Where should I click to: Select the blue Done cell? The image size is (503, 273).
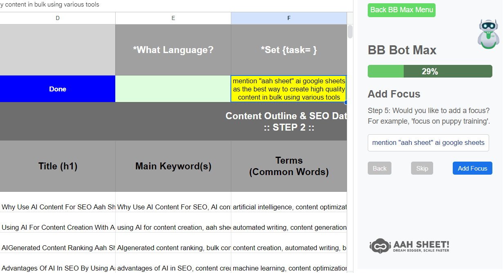click(58, 89)
